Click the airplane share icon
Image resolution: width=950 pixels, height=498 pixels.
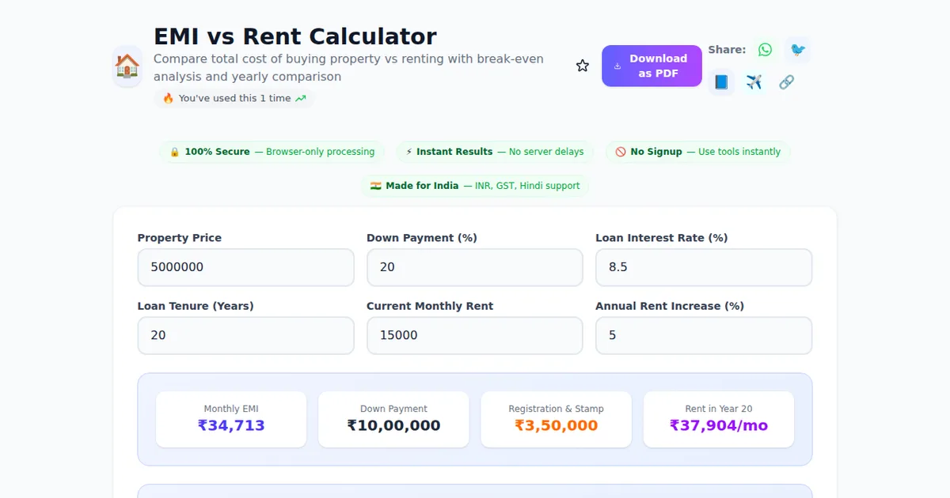(x=754, y=82)
